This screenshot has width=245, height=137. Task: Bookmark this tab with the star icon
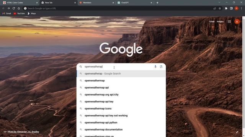pyautogui.click(x=220, y=8)
